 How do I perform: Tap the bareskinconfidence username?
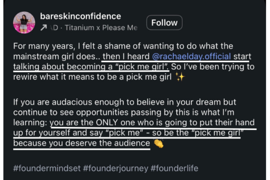coord(80,16)
